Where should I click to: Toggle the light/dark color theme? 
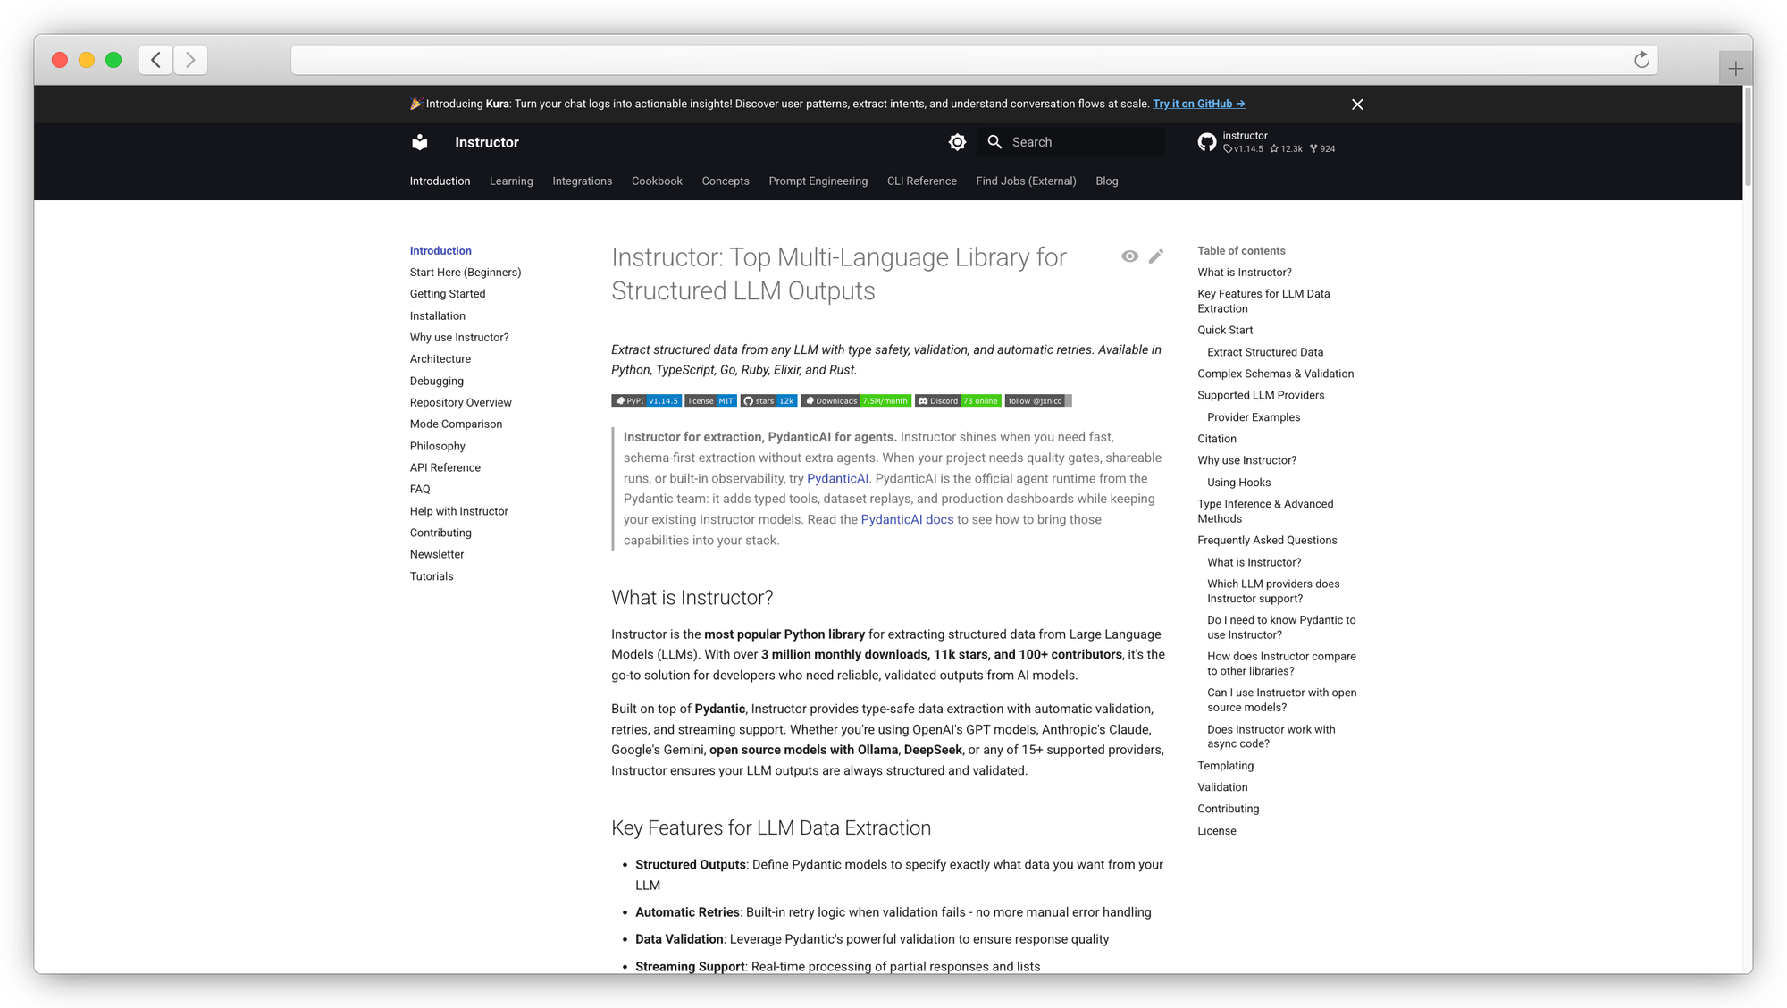(957, 142)
